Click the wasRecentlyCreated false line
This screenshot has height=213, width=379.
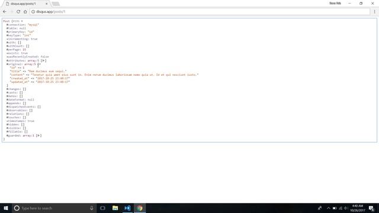28,57
